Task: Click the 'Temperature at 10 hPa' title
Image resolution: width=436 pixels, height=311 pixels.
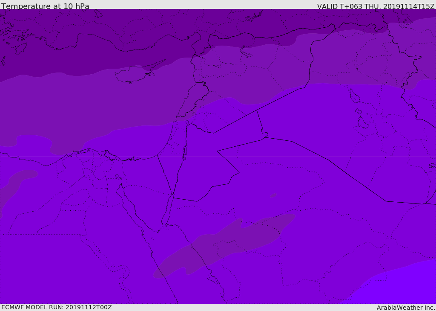Action: click(x=45, y=6)
